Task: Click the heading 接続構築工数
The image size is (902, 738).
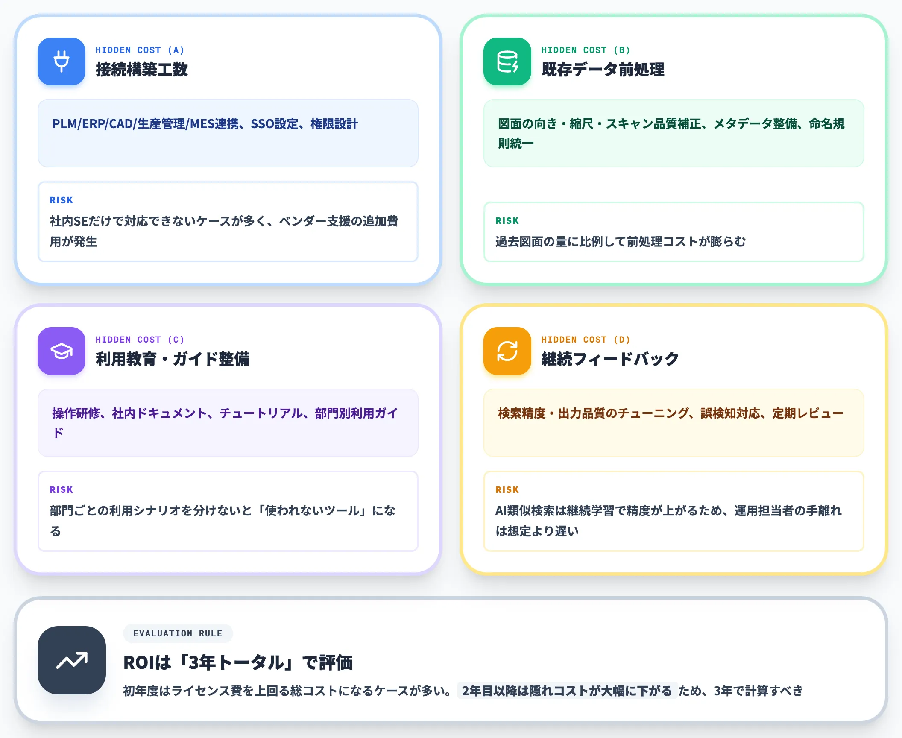Action: [142, 70]
